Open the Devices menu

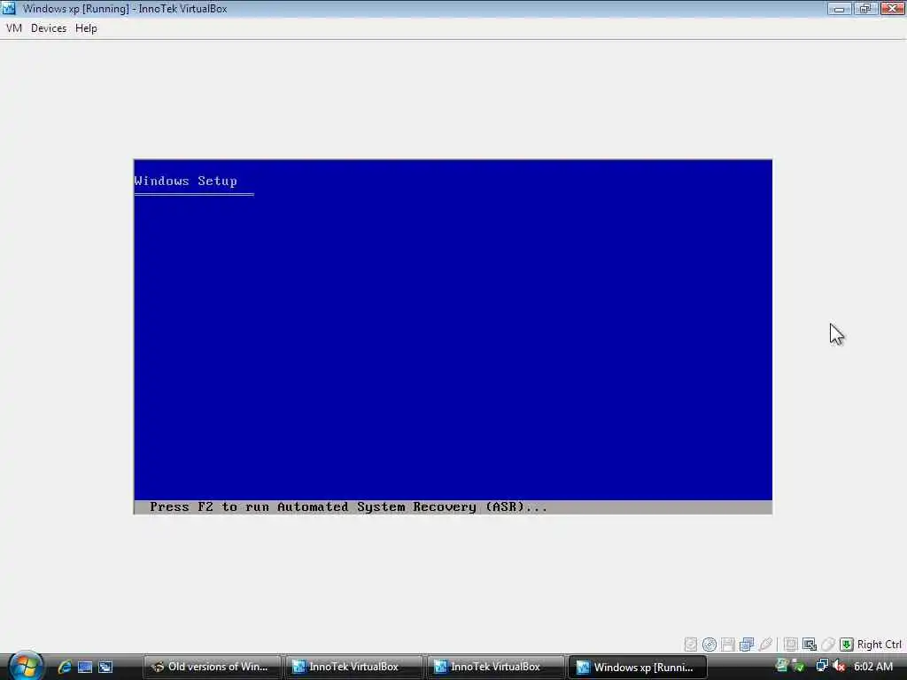point(49,28)
